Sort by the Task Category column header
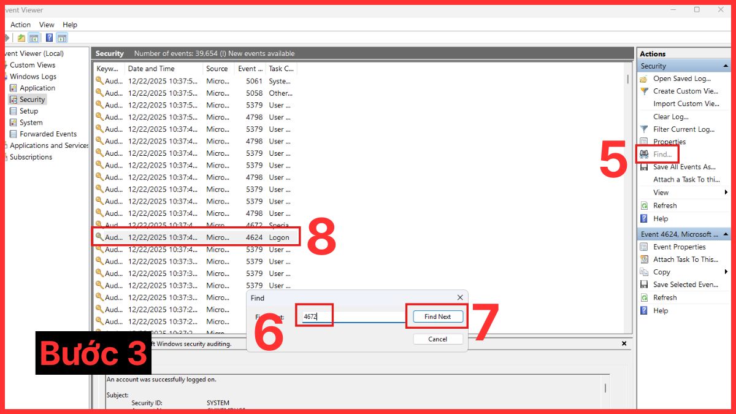 [x=282, y=69]
